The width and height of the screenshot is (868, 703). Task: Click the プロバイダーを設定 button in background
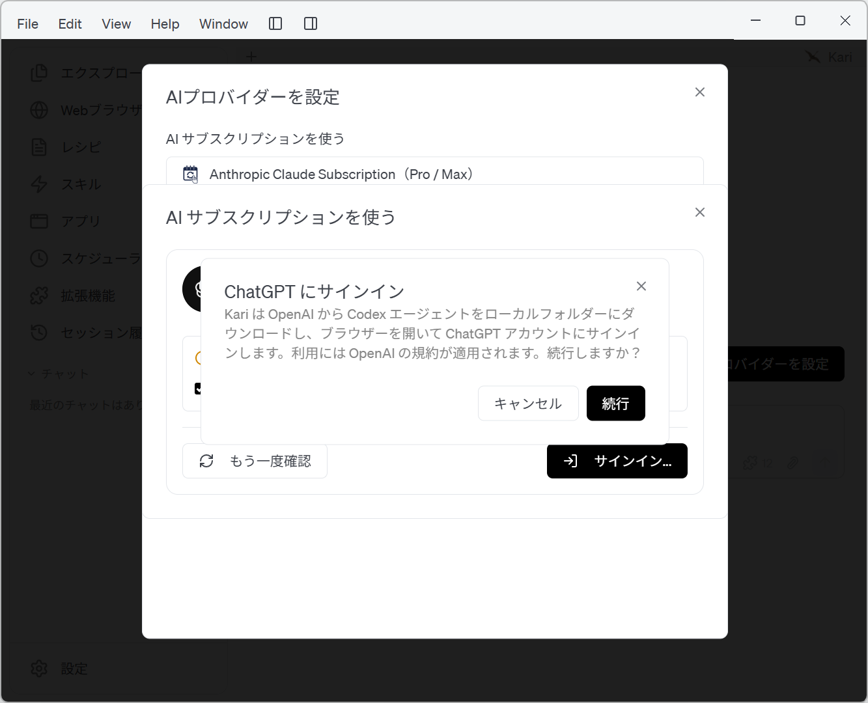[x=786, y=364]
